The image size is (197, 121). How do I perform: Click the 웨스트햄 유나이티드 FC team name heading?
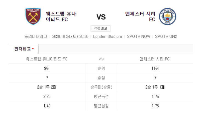[x=61, y=17]
